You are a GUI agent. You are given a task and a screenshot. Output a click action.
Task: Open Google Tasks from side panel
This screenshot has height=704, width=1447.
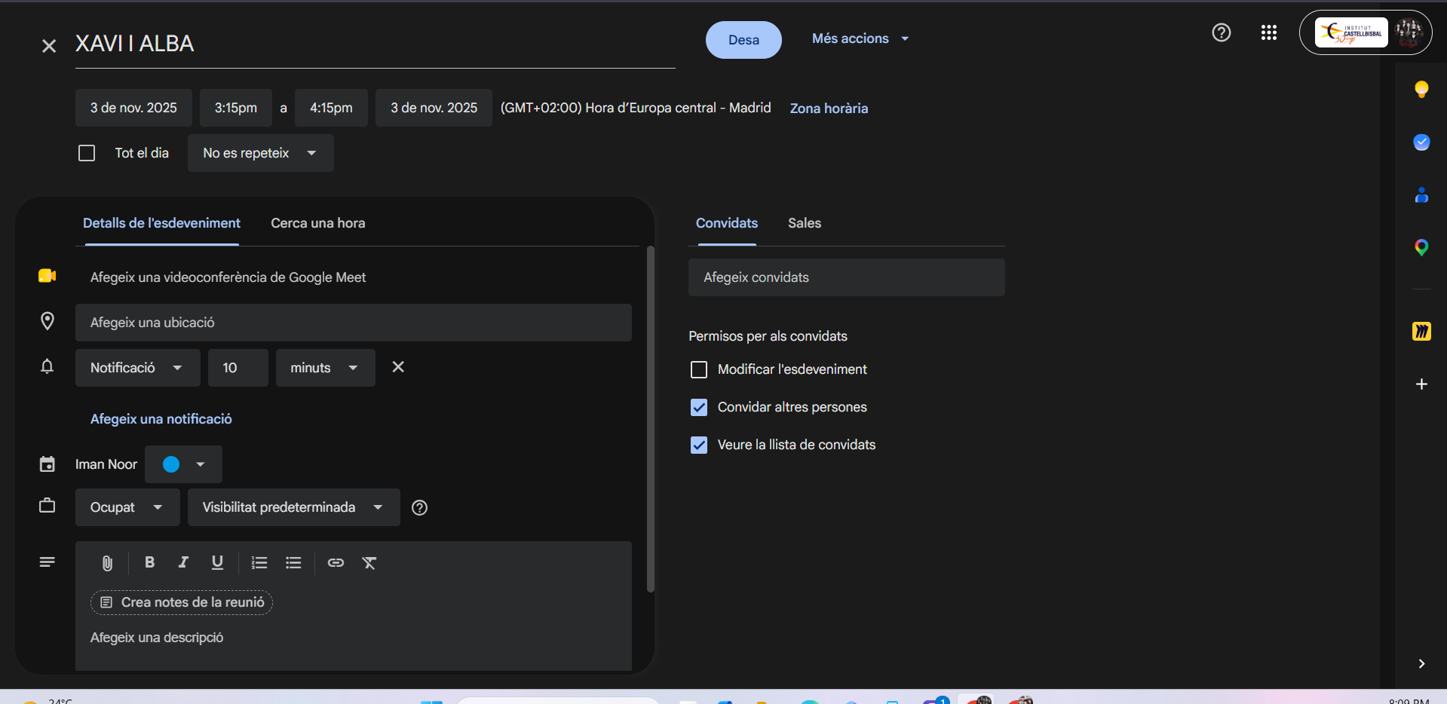click(1421, 142)
